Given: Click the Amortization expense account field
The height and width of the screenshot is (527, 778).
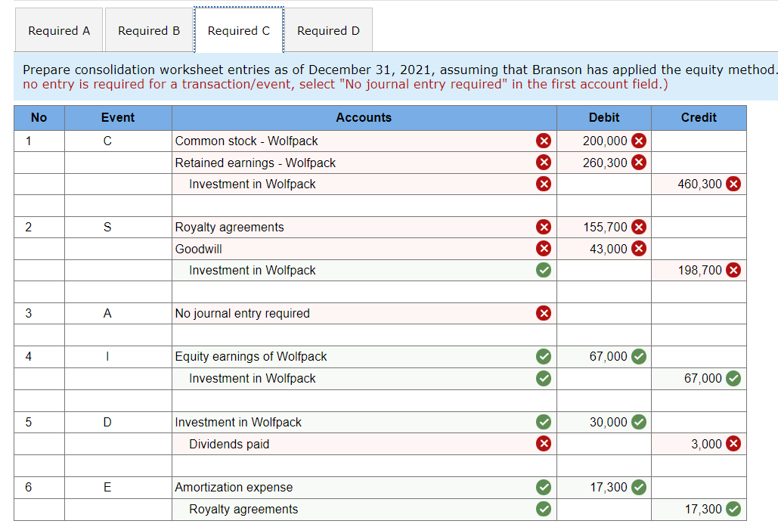Looking at the screenshot, I should [364, 487].
